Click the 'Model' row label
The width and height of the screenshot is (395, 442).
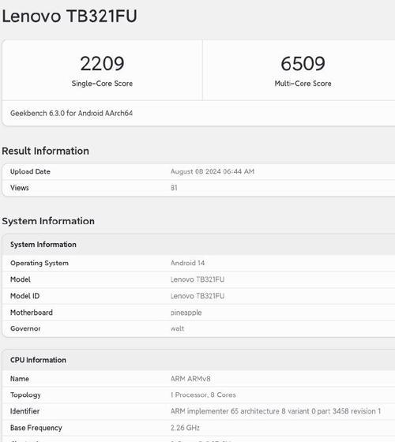point(21,279)
